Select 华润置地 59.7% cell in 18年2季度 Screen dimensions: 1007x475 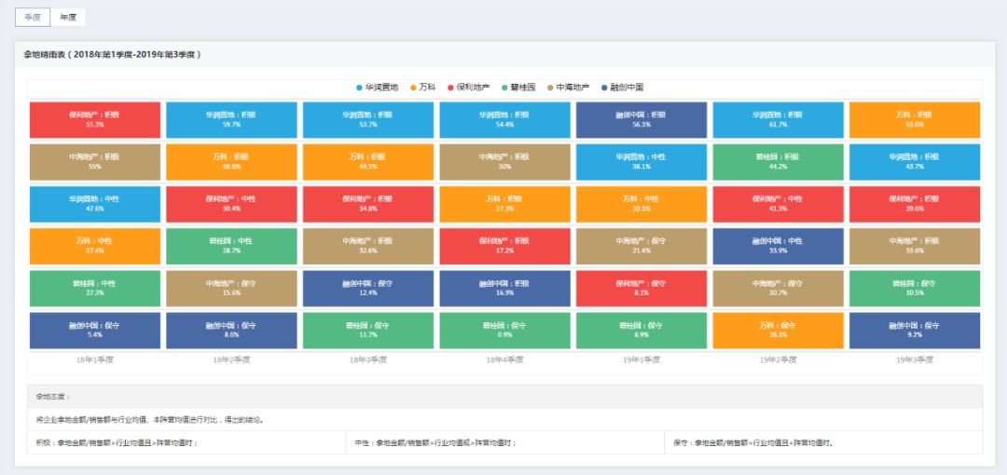coord(232,120)
